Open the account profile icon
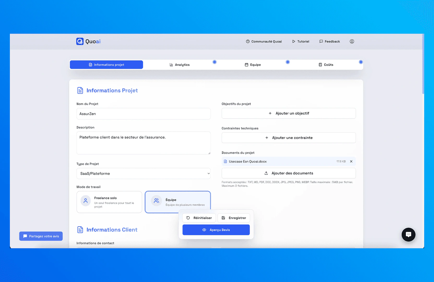 [x=352, y=41]
